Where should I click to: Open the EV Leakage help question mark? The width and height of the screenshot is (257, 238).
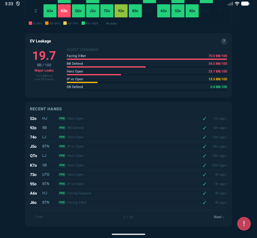coord(224,41)
